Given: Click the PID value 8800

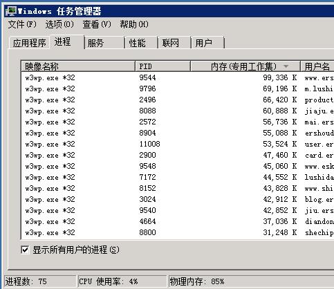Looking at the screenshot, I should click(147, 232).
